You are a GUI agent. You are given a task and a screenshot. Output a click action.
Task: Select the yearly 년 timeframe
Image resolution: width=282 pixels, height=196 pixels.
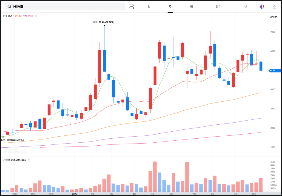pyautogui.click(x=246, y=6)
